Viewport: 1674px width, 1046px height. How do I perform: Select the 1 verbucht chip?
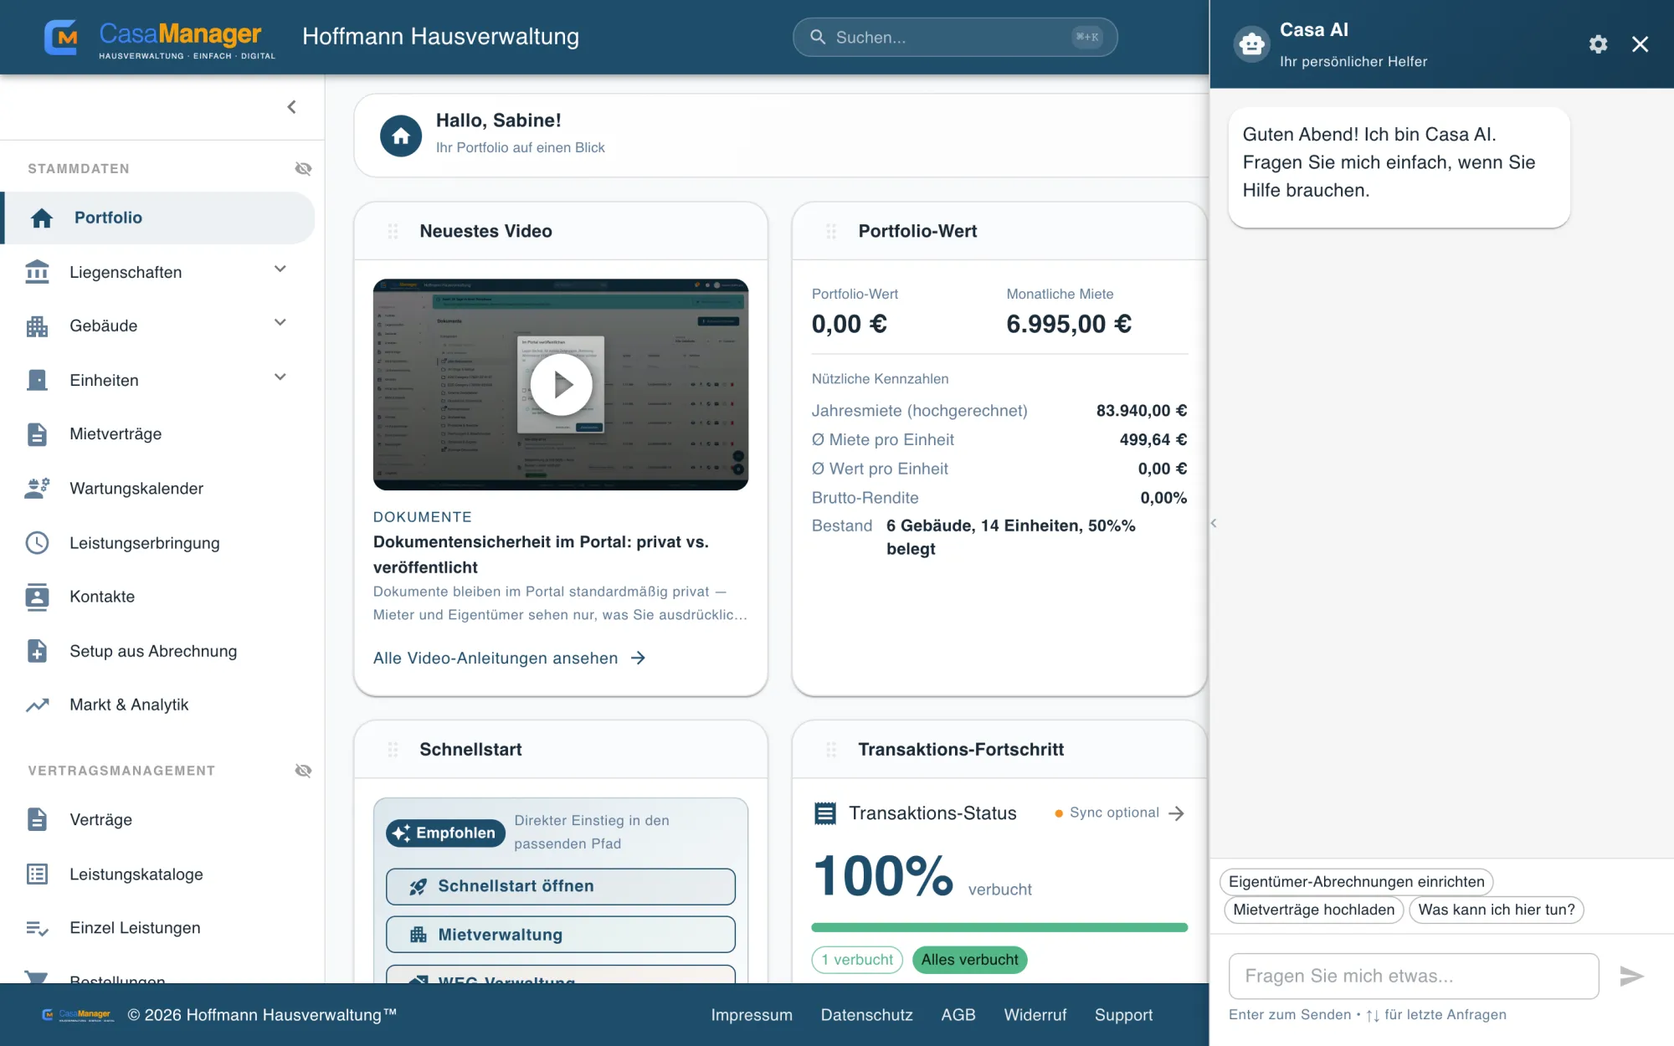coord(857,960)
